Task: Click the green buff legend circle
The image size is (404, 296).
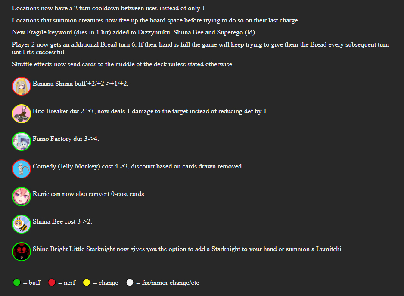Action: [17, 283]
